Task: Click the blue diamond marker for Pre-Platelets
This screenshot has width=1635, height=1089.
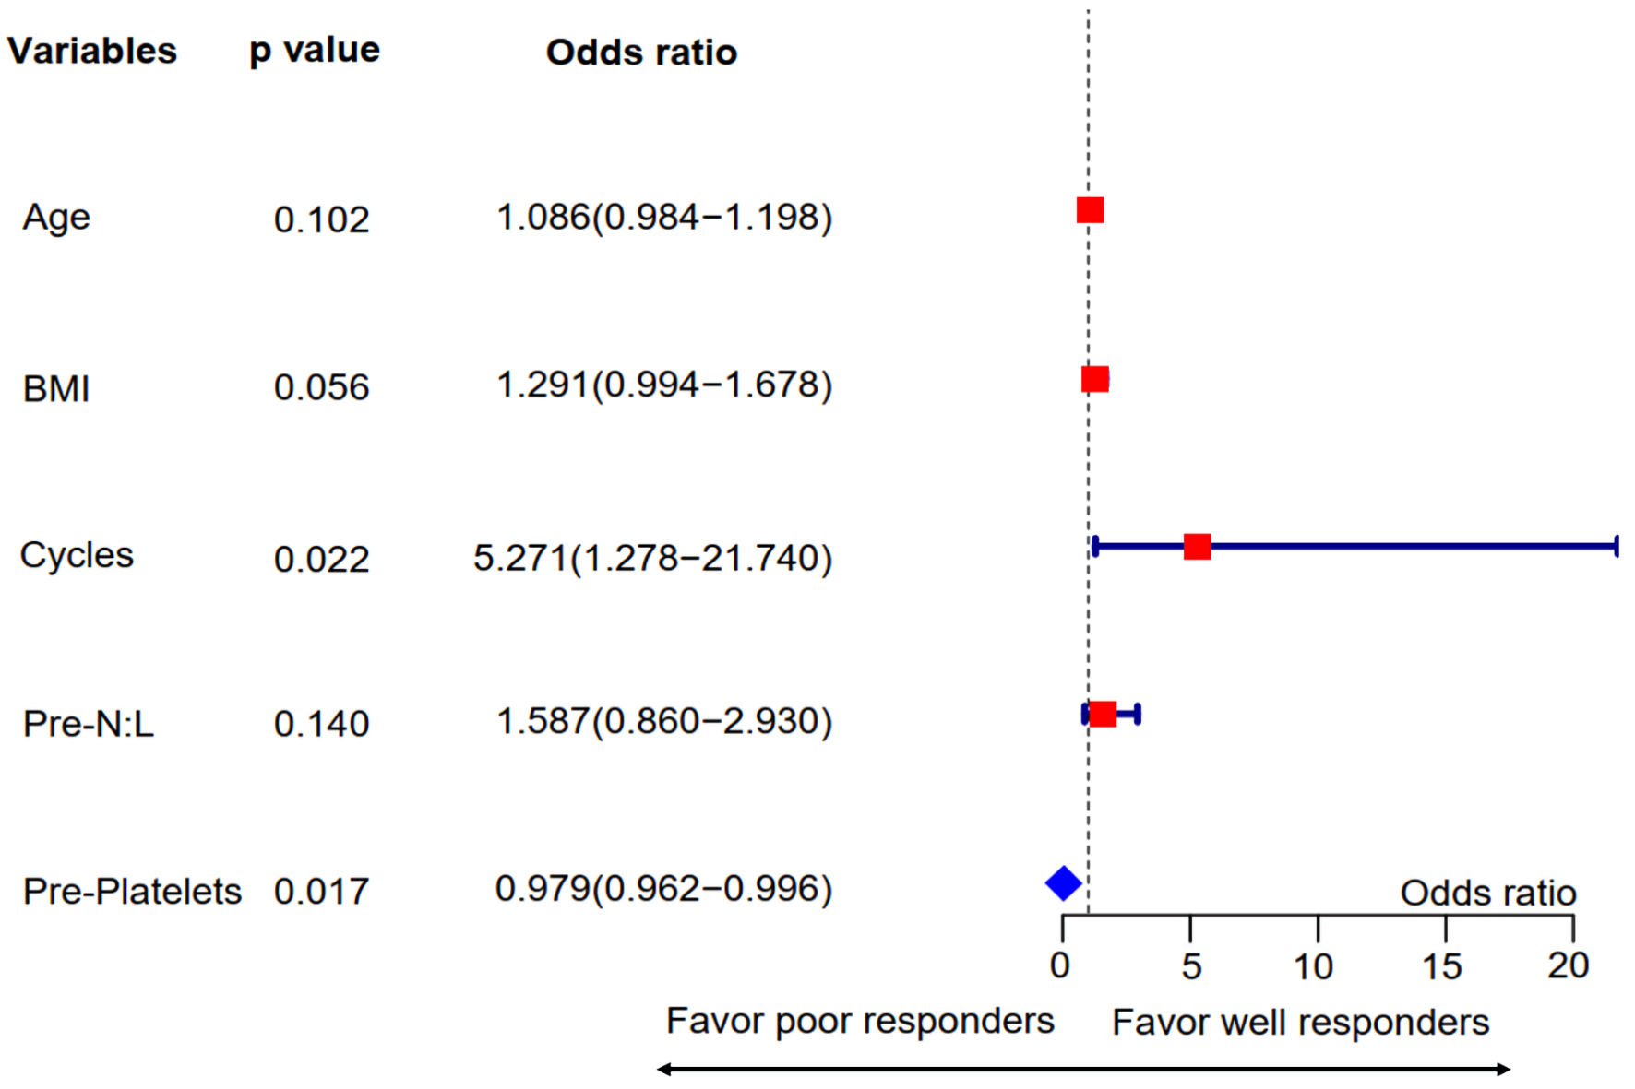Action: 1063,883
